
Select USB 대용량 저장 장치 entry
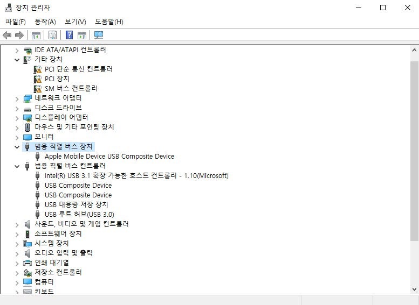76,205
